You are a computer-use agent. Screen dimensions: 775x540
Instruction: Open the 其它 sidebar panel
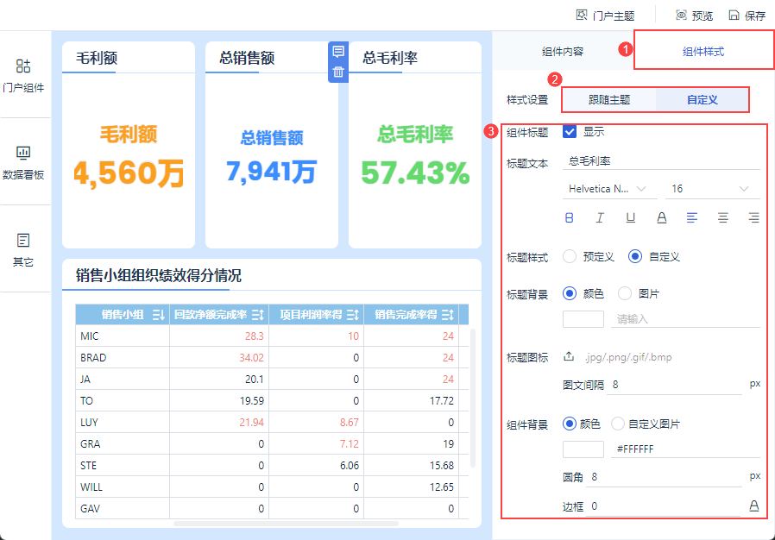click(23, 250)
